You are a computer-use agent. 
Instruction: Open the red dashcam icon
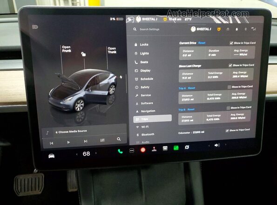point(143,150)
